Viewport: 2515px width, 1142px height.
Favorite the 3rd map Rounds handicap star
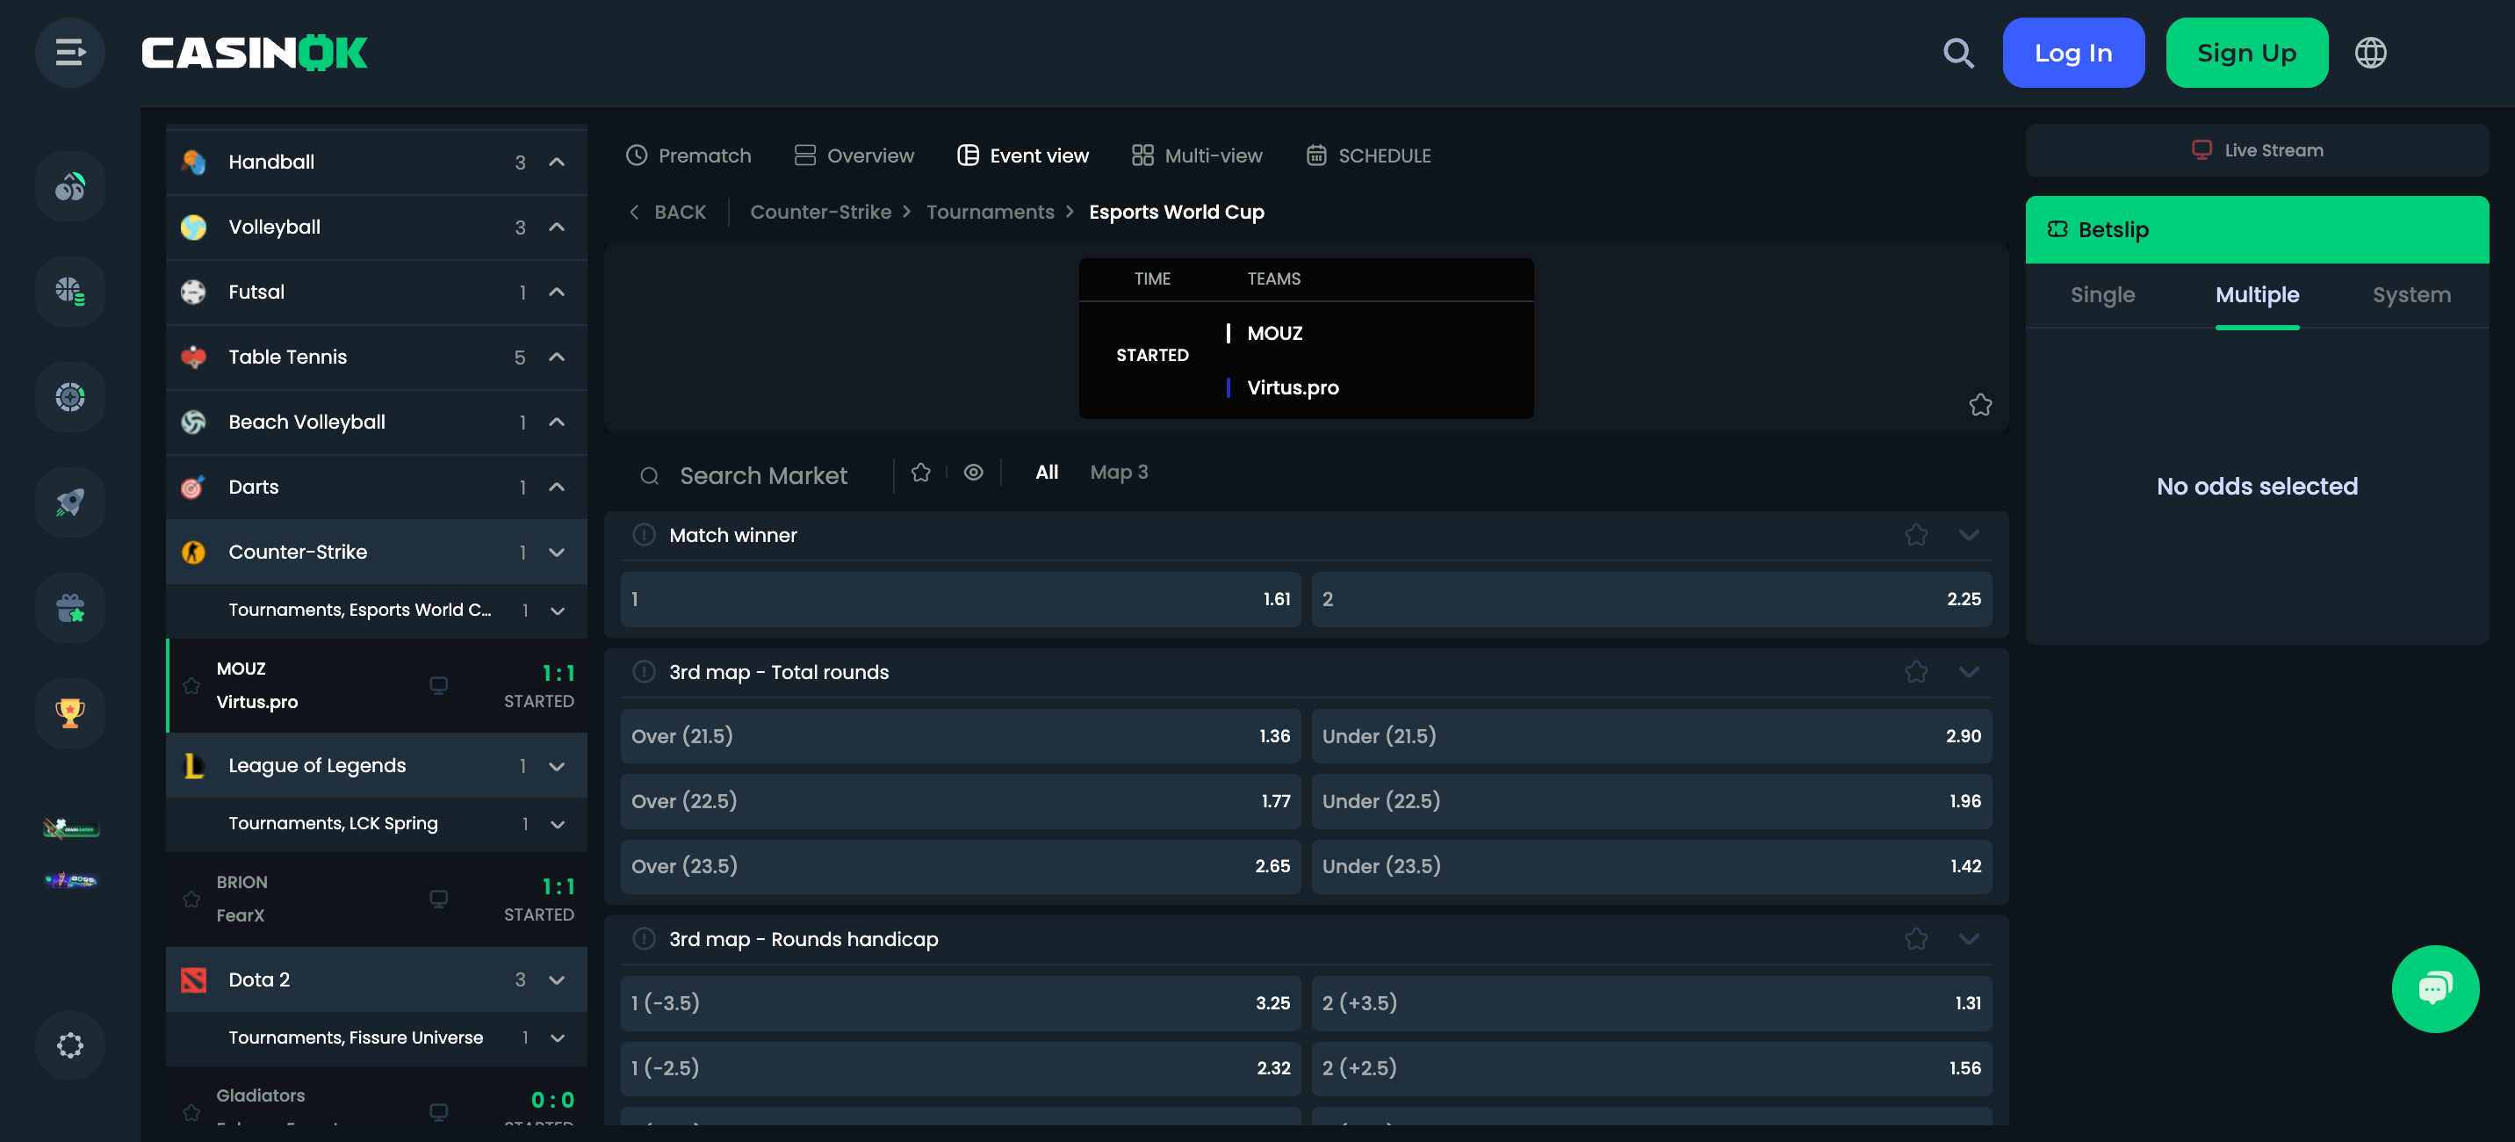click(1915, 938)
